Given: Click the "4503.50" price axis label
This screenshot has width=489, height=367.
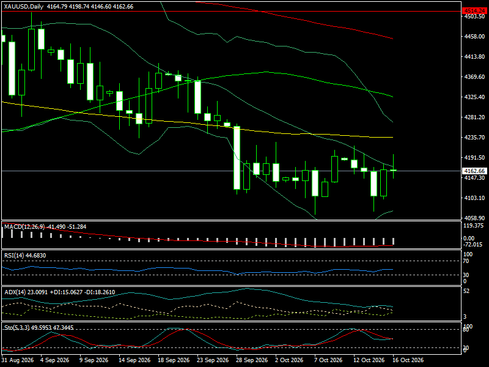Looking at the screenshot, I should 474,17.
